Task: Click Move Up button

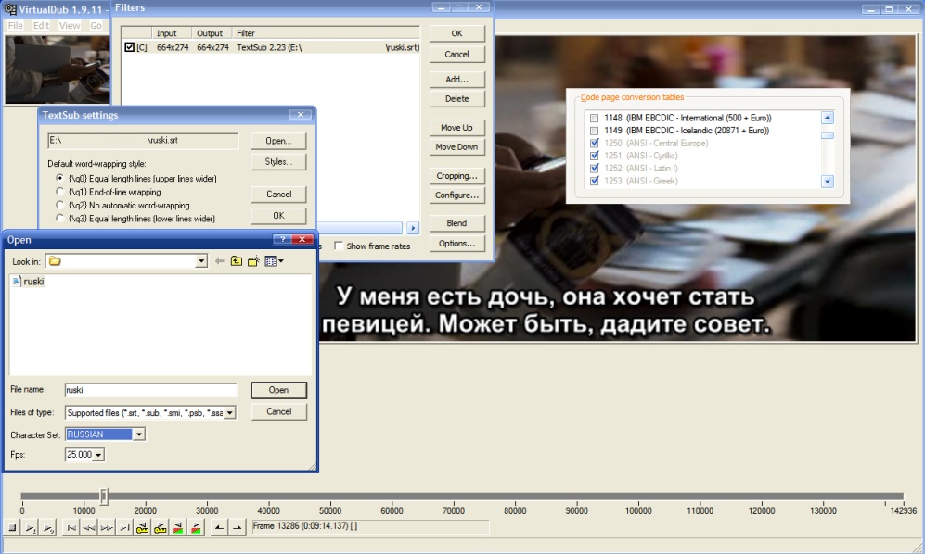Action: tap(457, 127)
